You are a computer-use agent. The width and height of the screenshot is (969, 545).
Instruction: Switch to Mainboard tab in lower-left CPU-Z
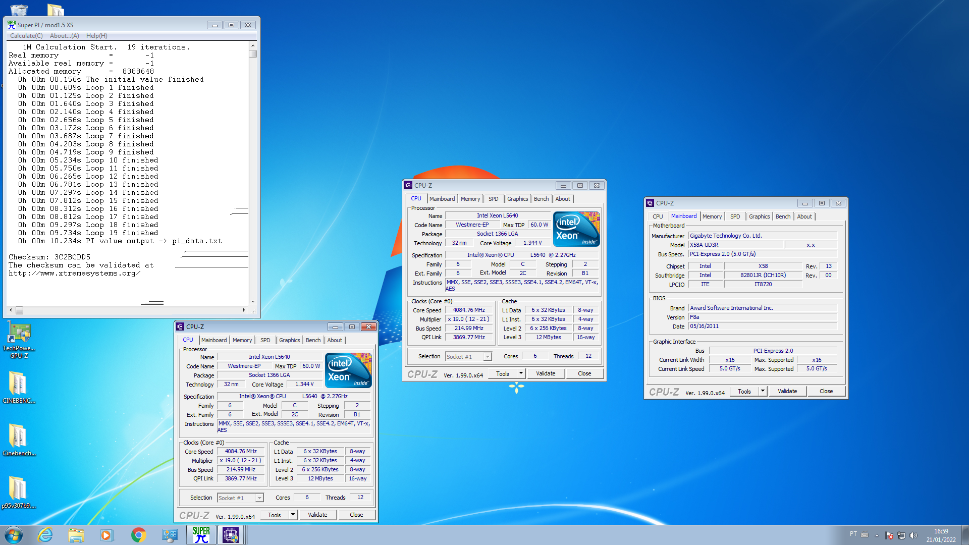click(x=214, y=340)
